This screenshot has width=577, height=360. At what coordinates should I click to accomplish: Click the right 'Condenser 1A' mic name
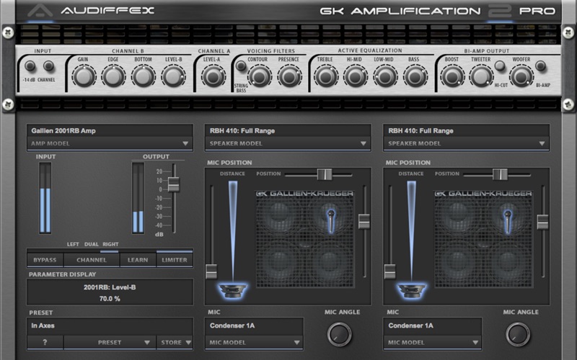[410, 325]
